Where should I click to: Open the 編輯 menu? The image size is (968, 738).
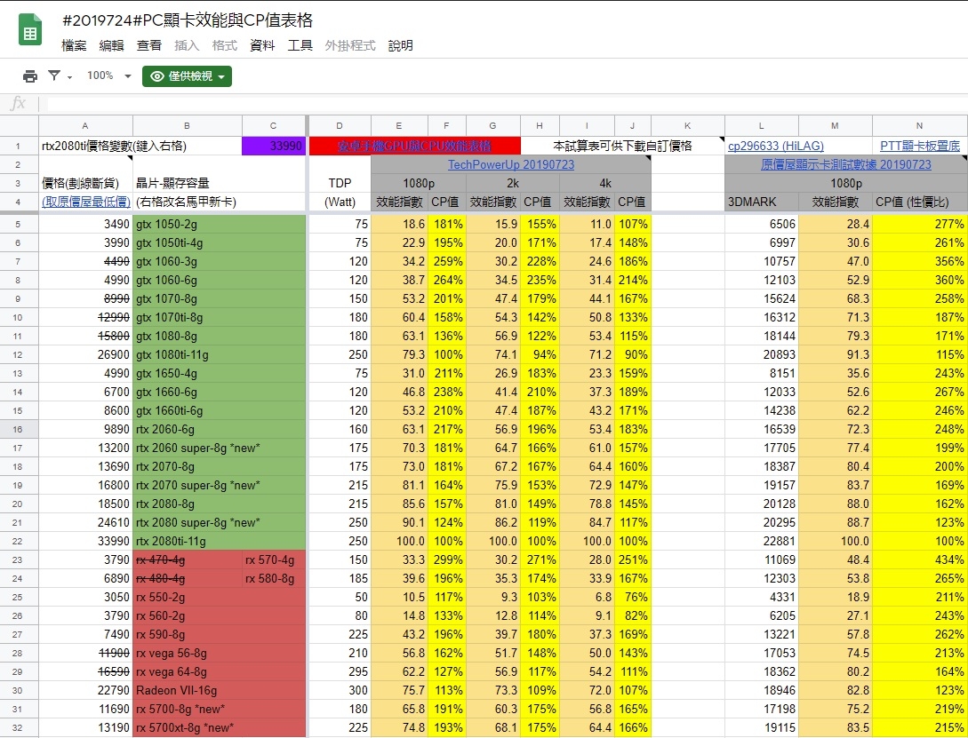(x=112, y=45)
